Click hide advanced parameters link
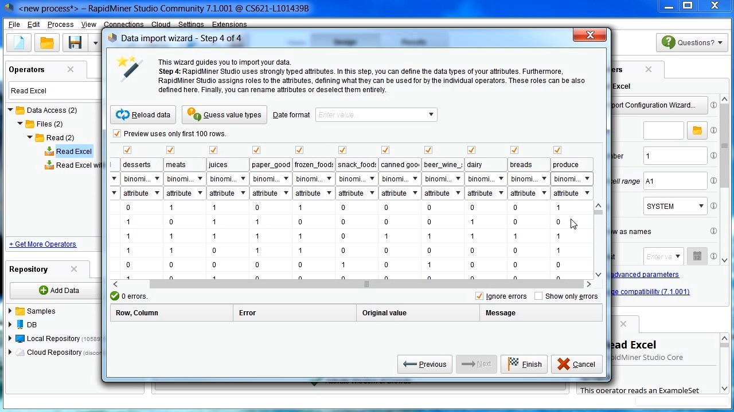This screenshot has width=734, height=412. (x=644, y=275)
